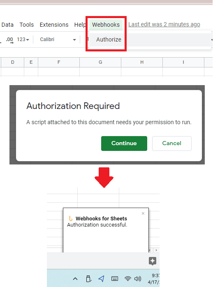Screen dimensions: 213x287
Task: Click the Explore star icon in Sheets
Action: point(153,261)
